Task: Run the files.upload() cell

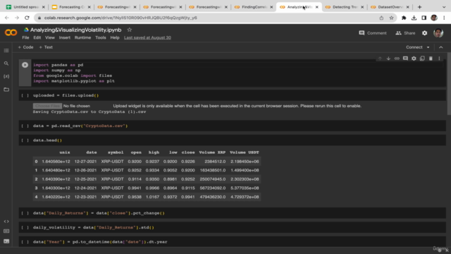Action: coord(25,95)
